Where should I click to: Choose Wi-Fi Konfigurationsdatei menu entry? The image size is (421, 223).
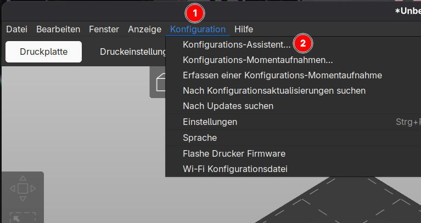tap(235, 169)
